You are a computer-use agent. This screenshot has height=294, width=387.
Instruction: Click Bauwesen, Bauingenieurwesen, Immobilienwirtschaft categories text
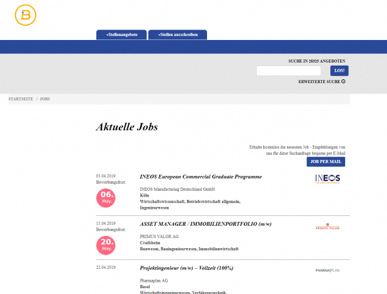189,249
